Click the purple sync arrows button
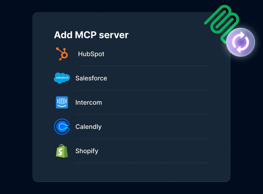The width and height of the screenshot is (263, 194). [241, 42]
